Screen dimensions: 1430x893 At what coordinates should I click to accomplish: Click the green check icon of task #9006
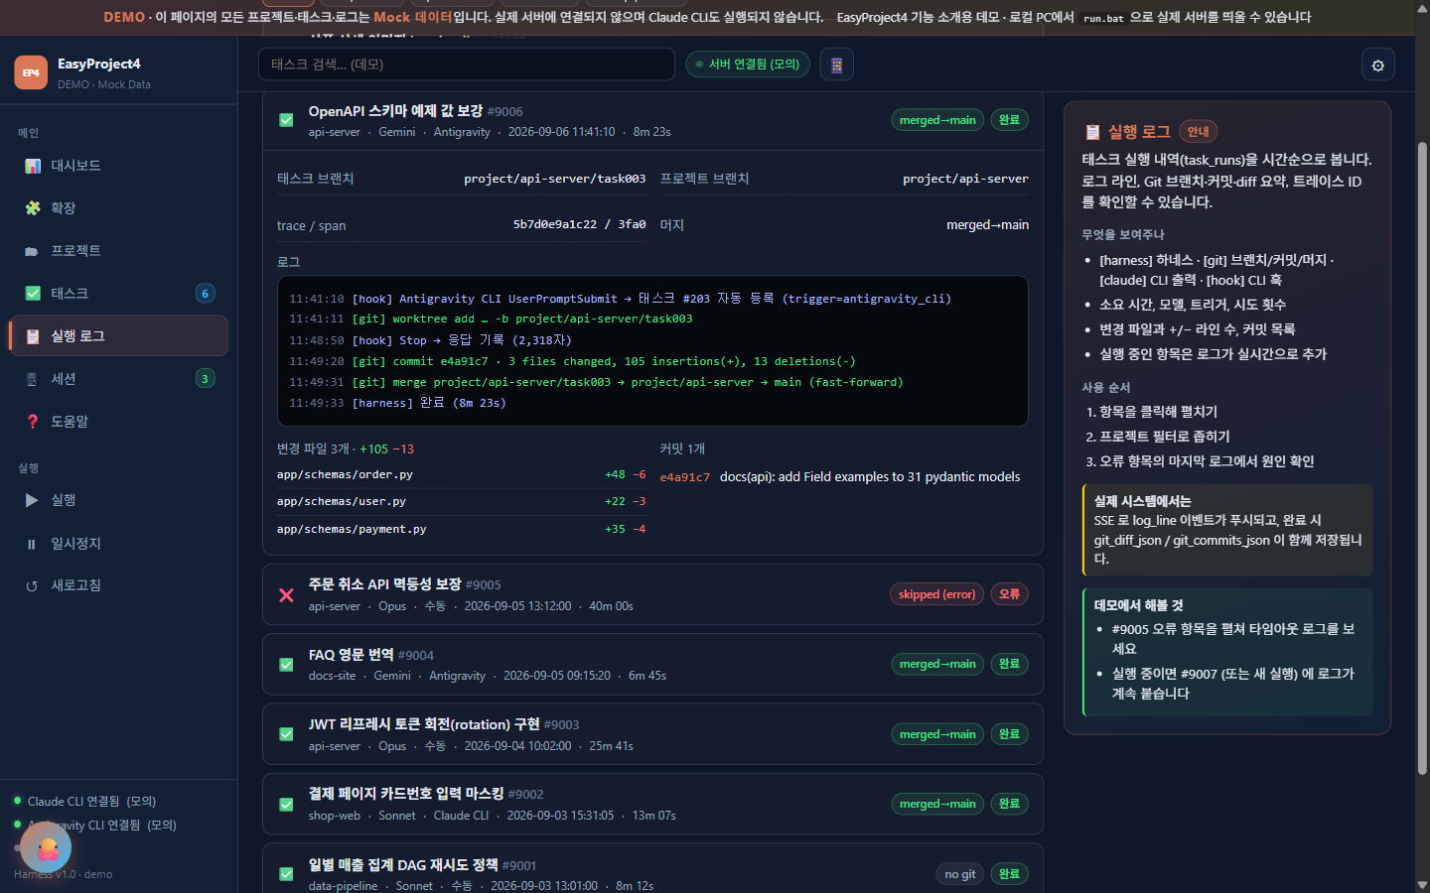(x=286, y=120)
